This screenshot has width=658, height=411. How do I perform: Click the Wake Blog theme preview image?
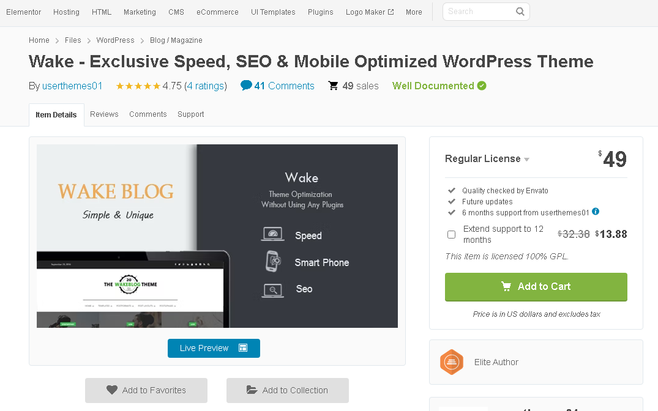pyautogui.click(x=217, y=236)
